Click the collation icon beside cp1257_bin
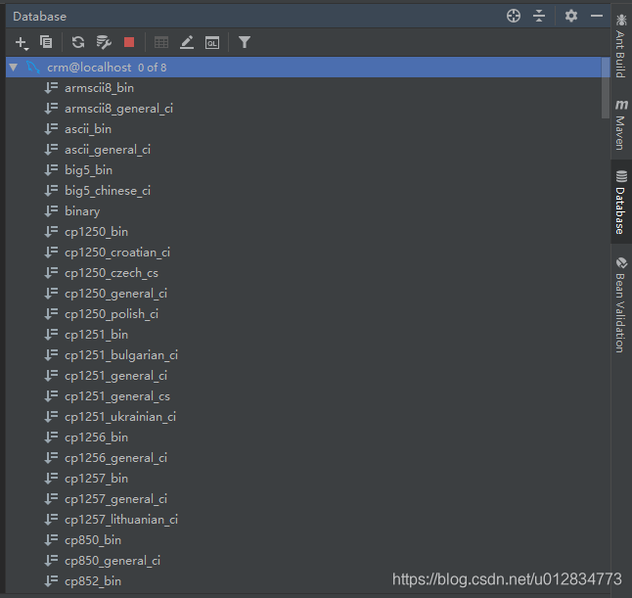This screenshot has height=598, width=632. point(51,479)
